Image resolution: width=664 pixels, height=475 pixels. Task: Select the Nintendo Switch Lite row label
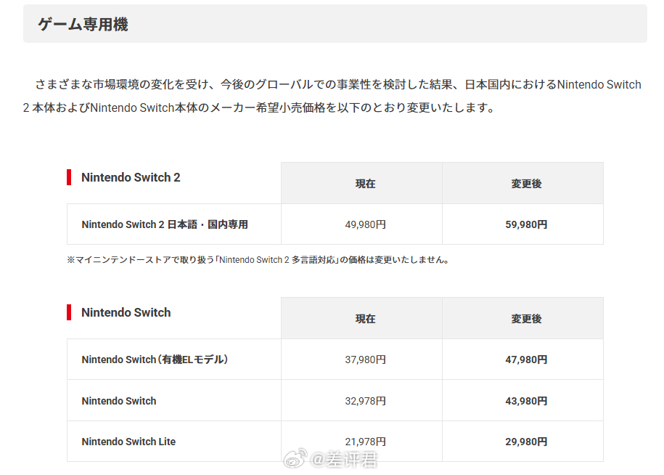pos(128,442)
